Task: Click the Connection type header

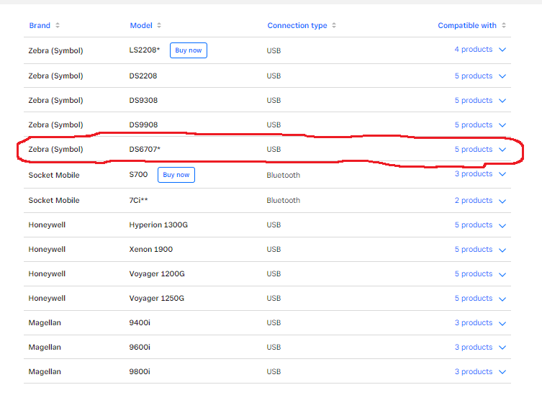Action: pyautogui.click(x=297, y=25)
